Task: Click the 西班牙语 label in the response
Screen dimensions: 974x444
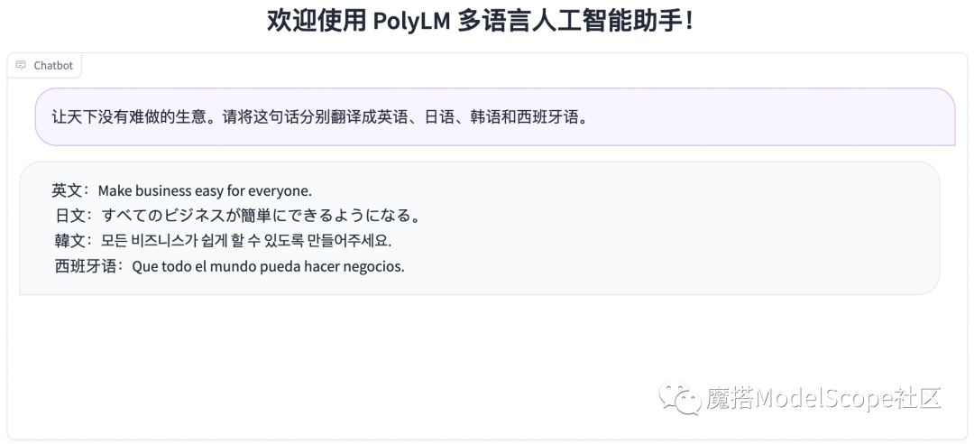Action: click(x=86, y=266)
